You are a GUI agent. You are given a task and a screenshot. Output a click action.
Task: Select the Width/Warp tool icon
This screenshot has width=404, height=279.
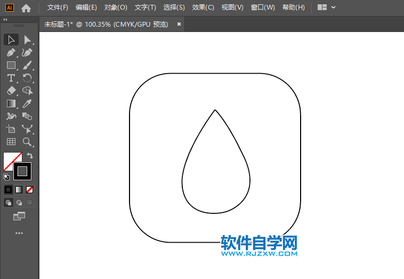pyautogui.click(x=11, y=116)
